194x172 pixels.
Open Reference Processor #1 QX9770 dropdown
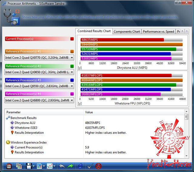pyautogui.click(x=39, y=58)
